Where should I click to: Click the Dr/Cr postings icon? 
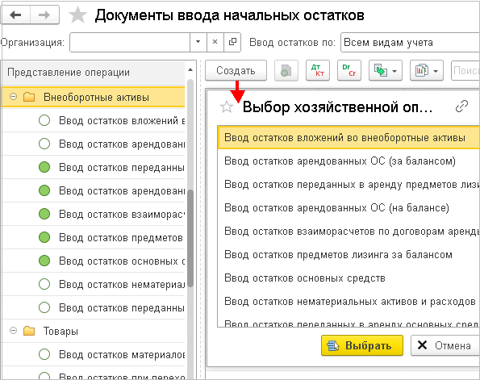[x=349, y=71]
